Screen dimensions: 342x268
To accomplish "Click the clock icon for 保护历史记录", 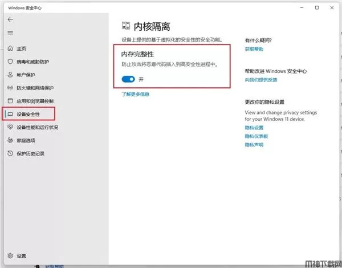I will coord(10,153).
